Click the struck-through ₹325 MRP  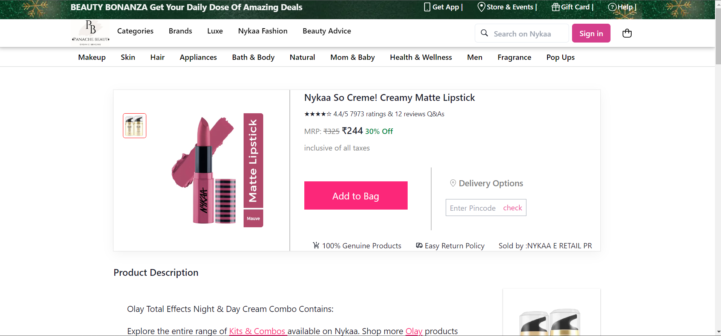[x=331, y=131]
